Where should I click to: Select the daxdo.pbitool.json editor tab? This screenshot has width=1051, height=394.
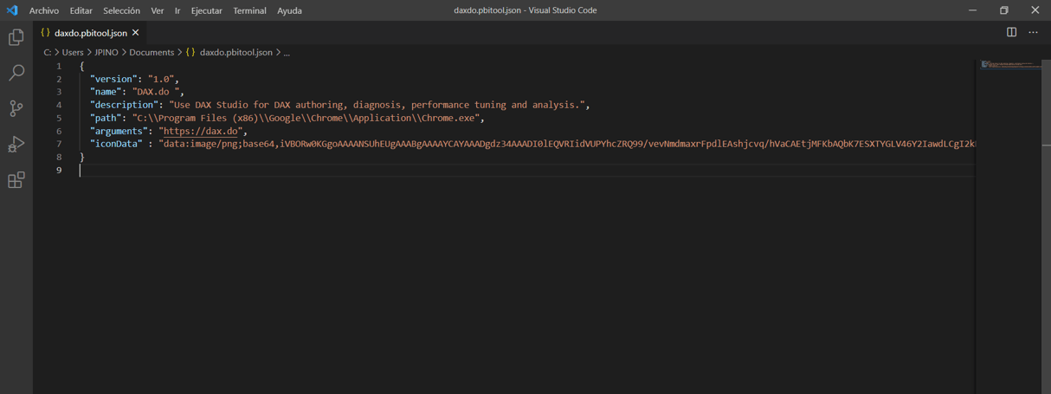(x=90, y=33)
